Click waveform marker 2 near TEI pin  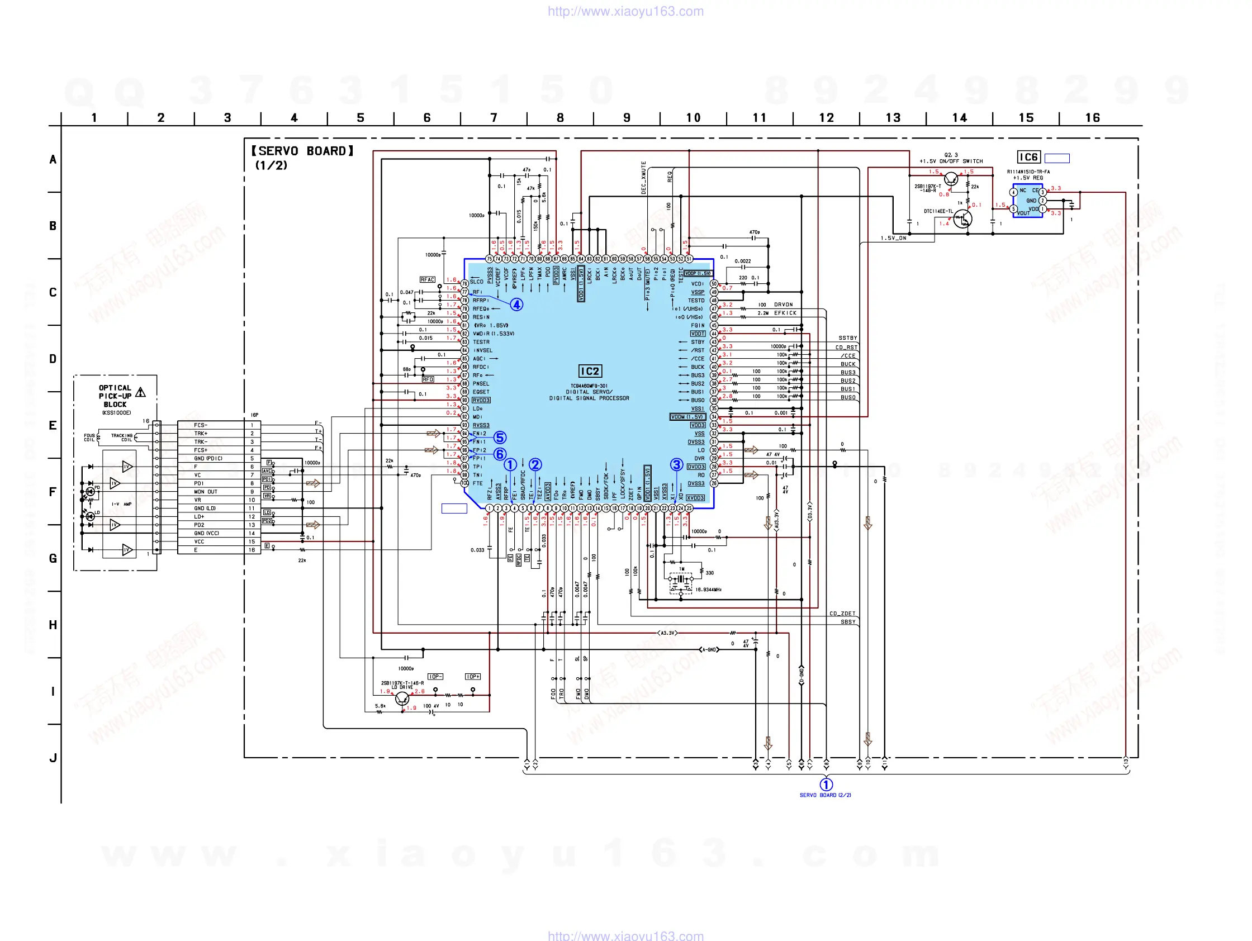pyautogui.click(x=535, y=464)
